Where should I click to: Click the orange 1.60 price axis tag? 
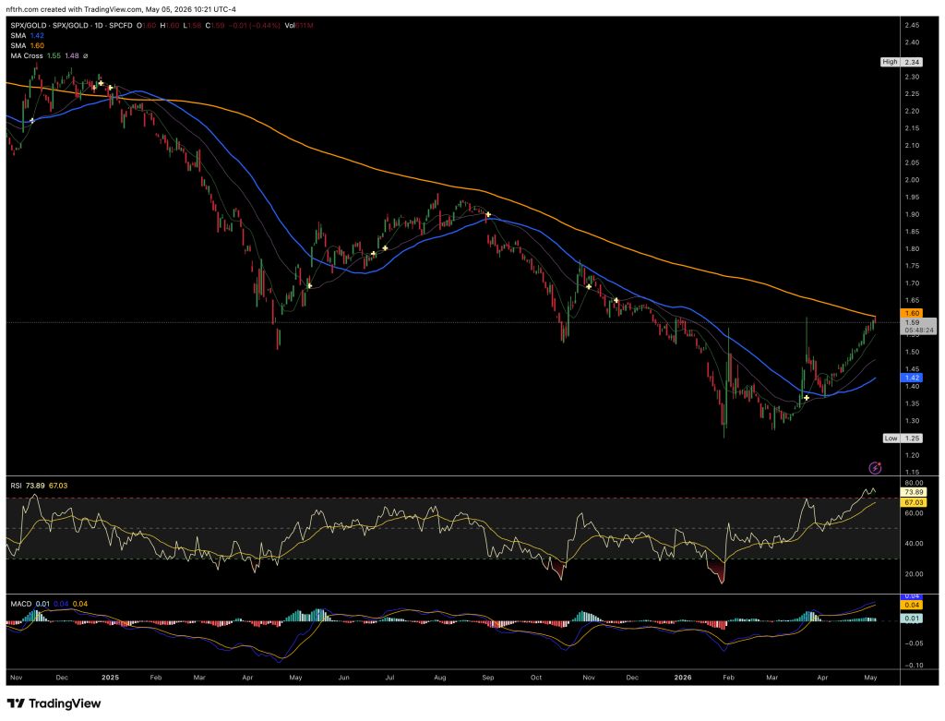[912, 314]
